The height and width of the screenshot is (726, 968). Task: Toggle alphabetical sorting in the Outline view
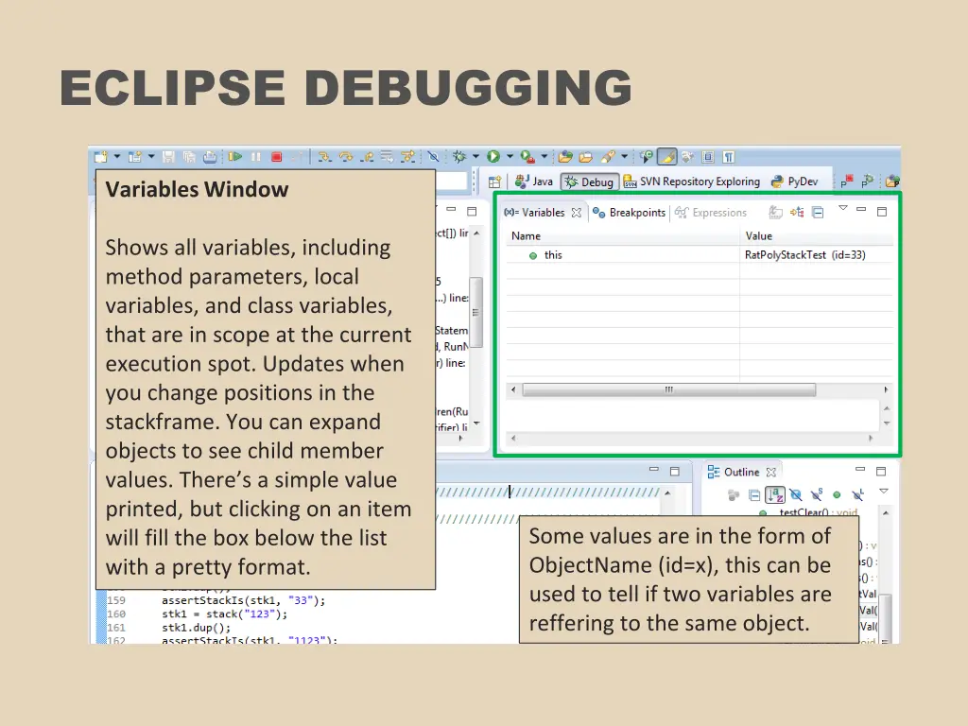click(775, 494)
